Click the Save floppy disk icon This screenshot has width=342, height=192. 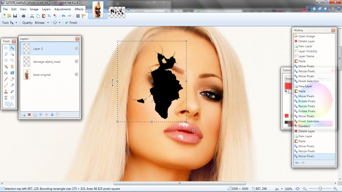(x=15, y=16)
